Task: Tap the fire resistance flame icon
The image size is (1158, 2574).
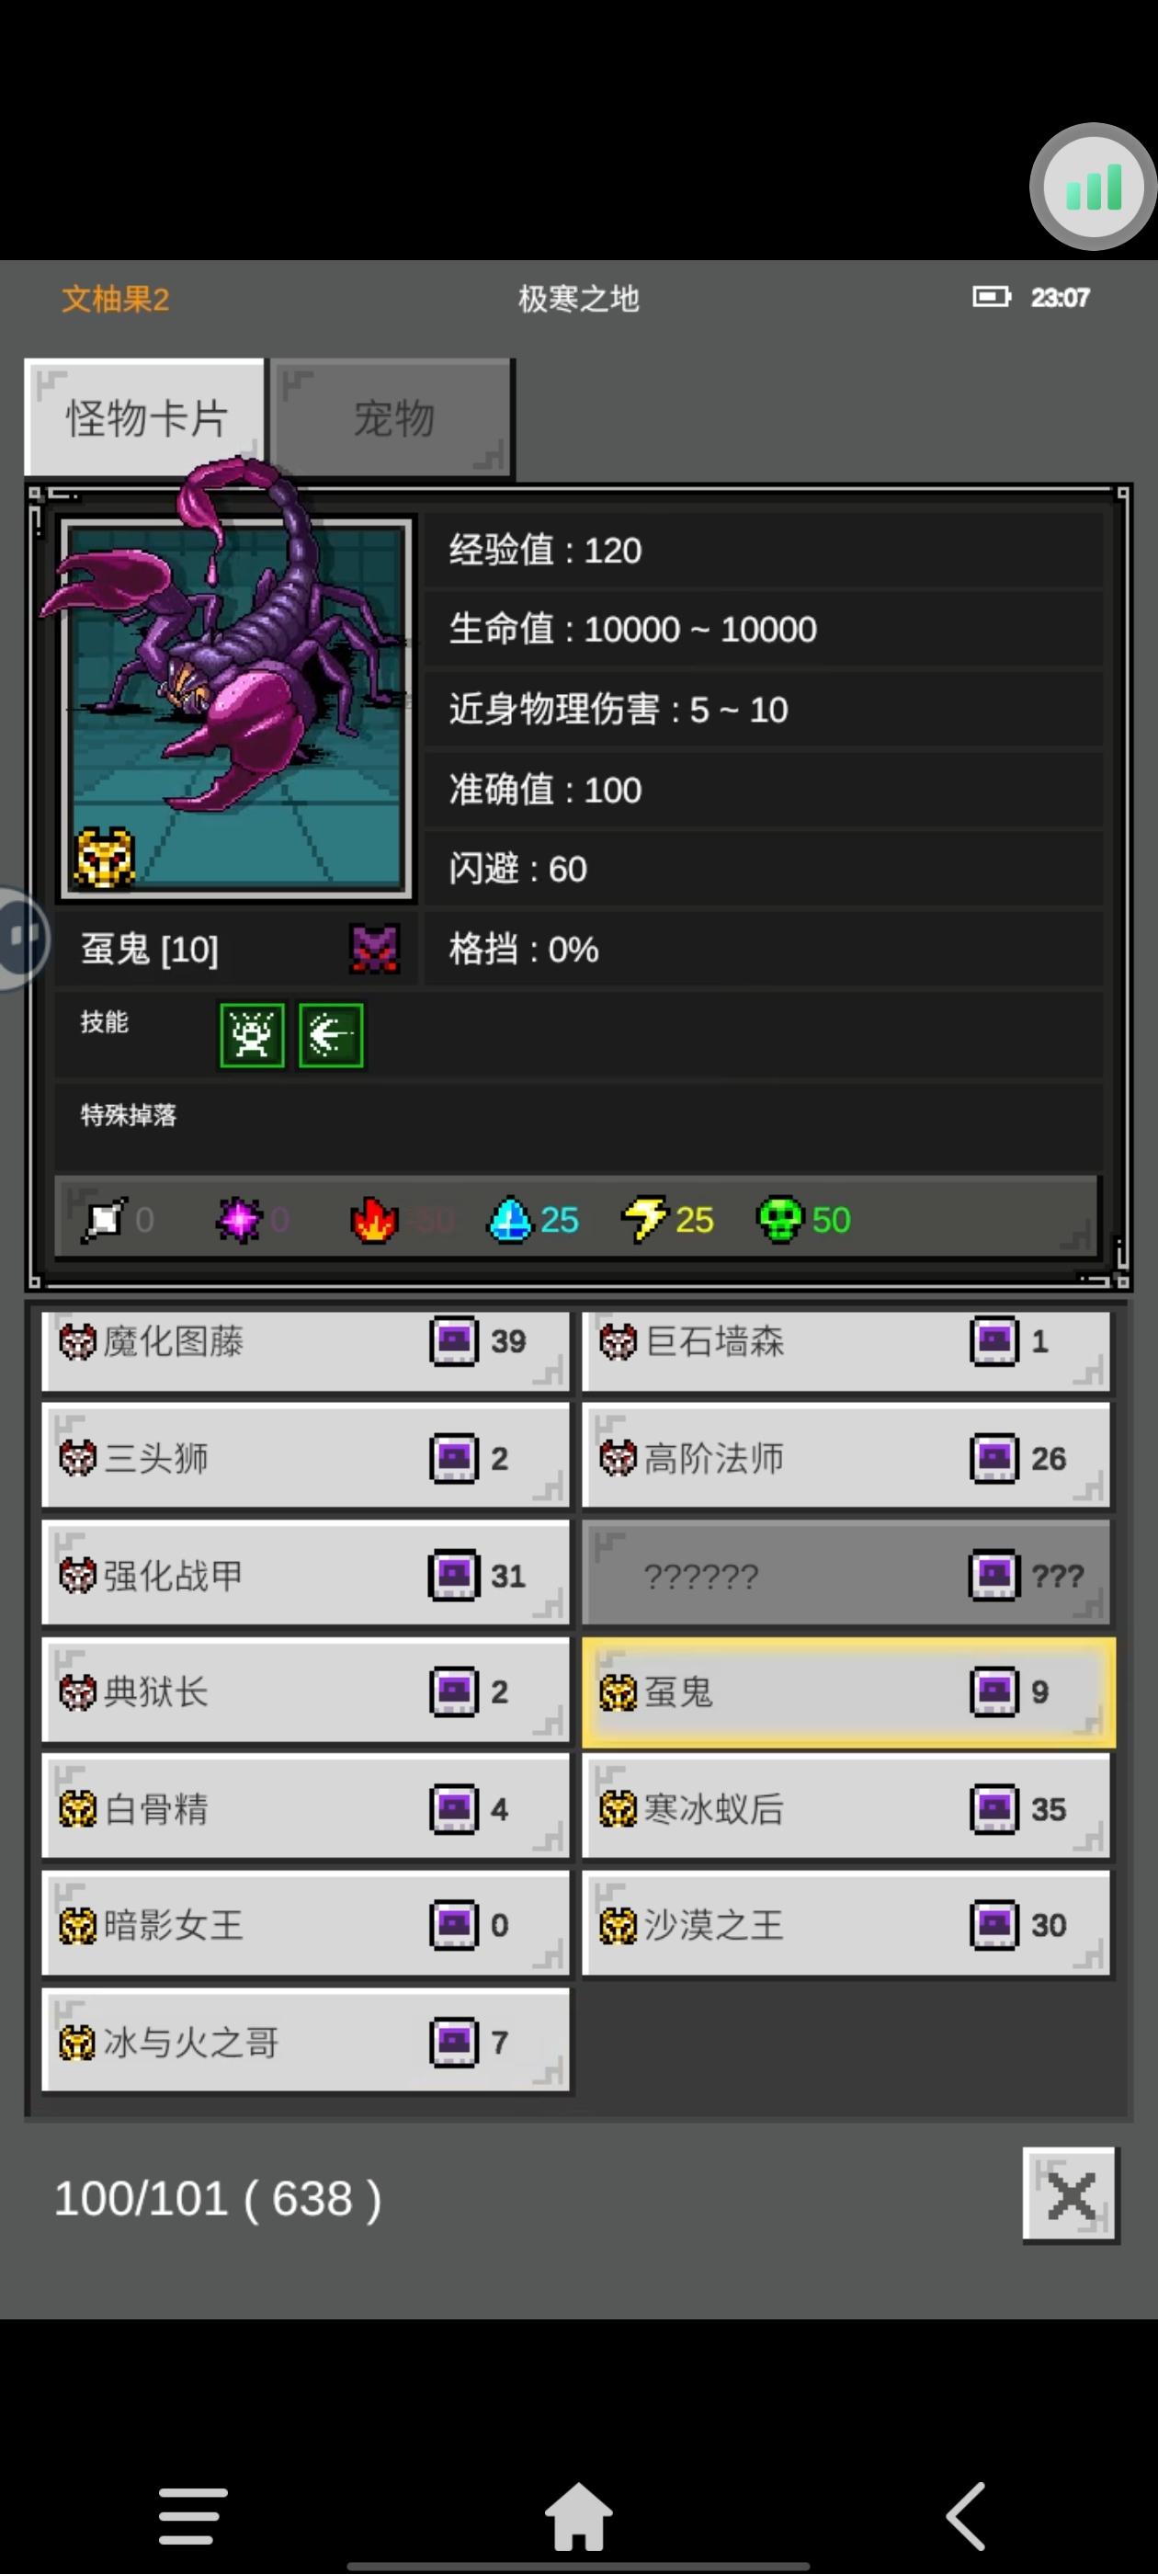Action: pos(375,1219)
